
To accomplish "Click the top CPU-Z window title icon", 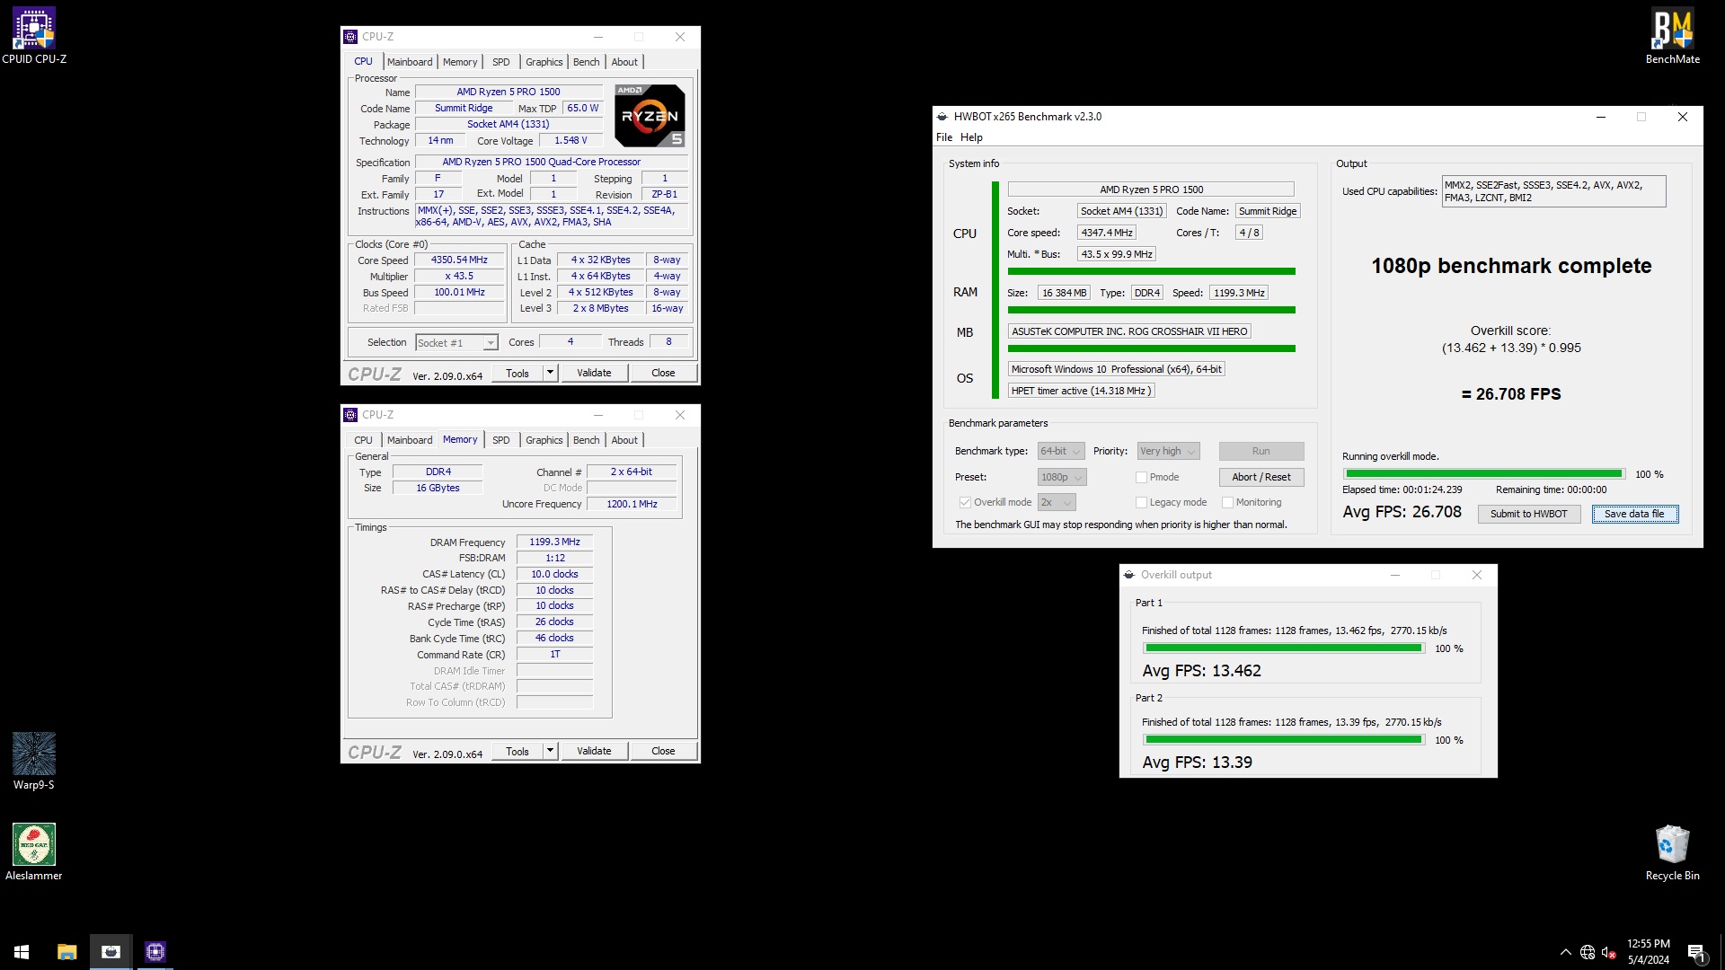I will [x=350, y=37].
